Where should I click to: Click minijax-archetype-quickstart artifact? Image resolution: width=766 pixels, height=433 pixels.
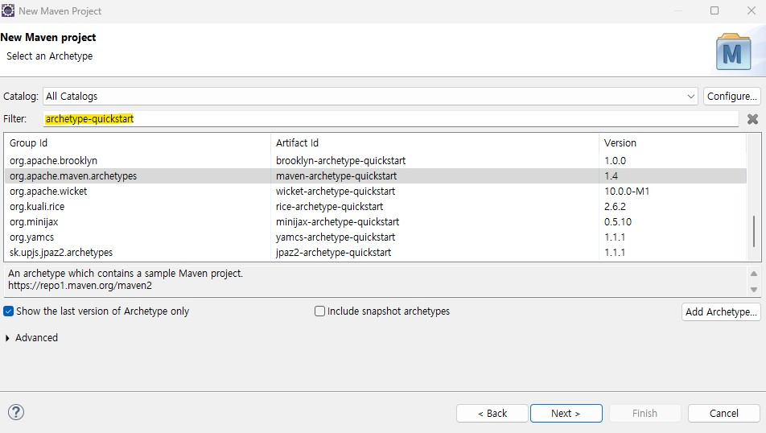click(x=337, y=222)
